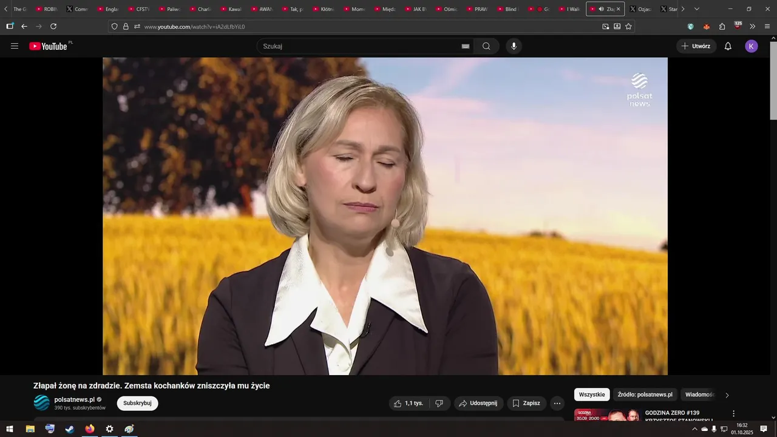Open the account avatar K menu
Screen dimensions: 777x437
point(752,46)
